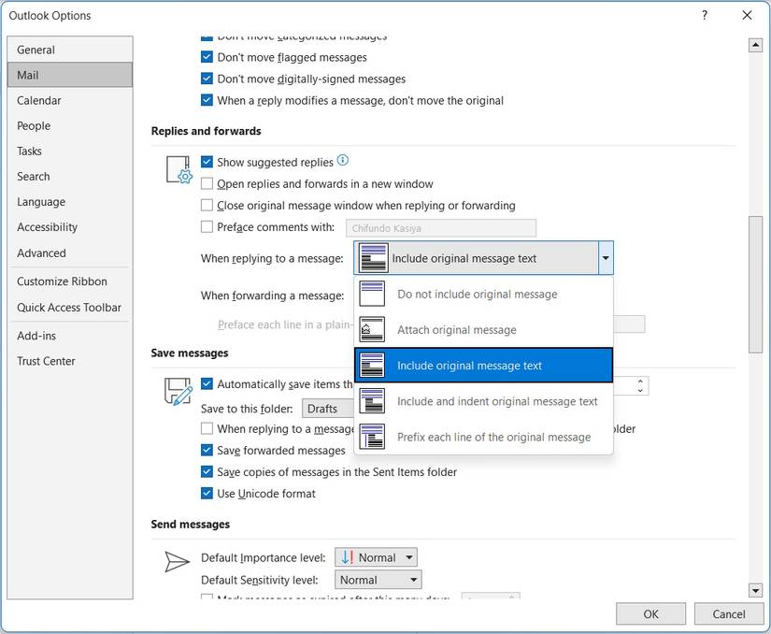Click the Save messages floppy disk icon
Viewport: 771px width, 634px height.
point(178,392)
